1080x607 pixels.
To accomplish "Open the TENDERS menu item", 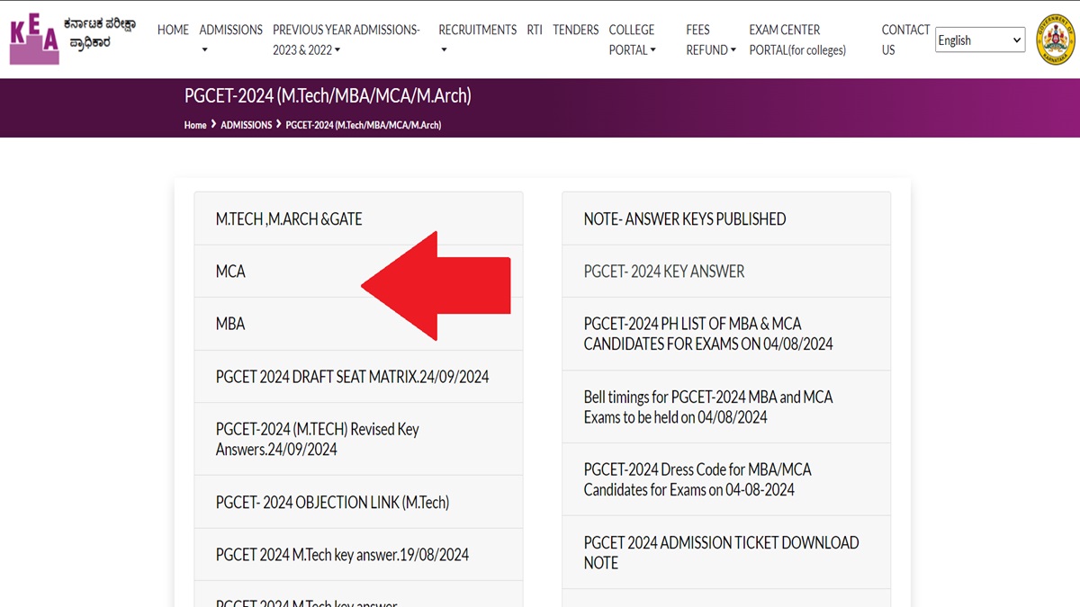I will 576,30.
